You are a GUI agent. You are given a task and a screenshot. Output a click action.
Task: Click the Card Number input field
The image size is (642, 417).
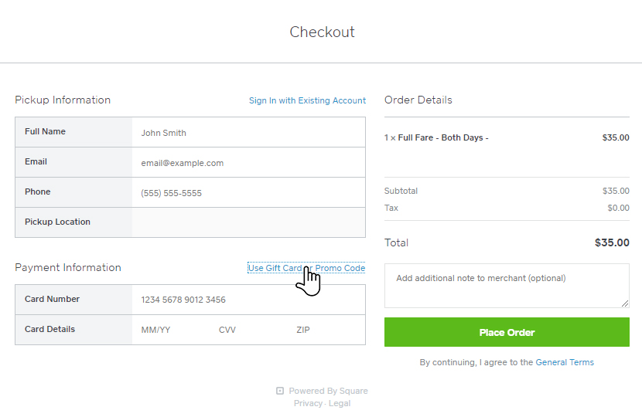pos(248,300)
